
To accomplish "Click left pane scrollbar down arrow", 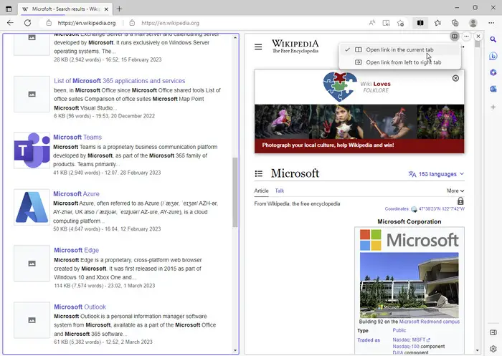I will coord(235,350).
